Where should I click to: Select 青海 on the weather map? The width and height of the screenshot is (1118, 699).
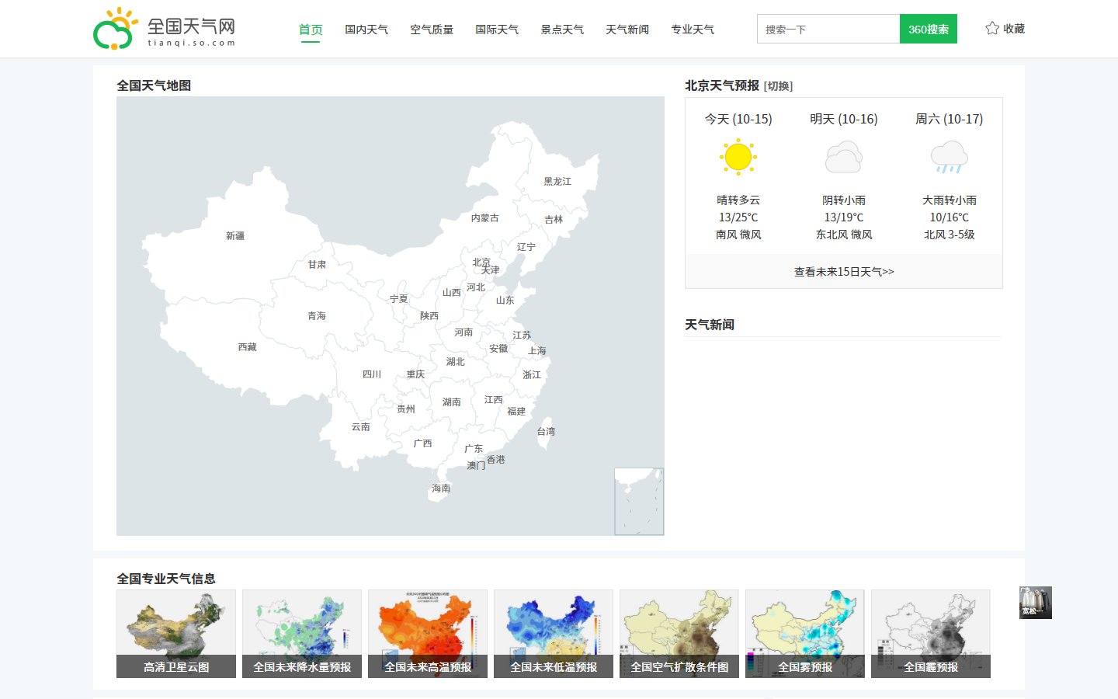317,316
